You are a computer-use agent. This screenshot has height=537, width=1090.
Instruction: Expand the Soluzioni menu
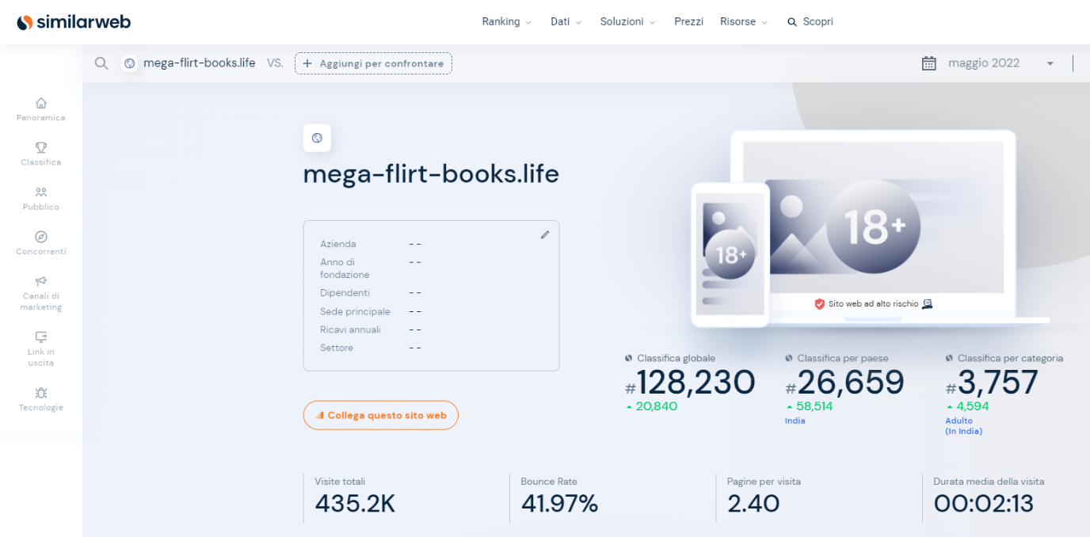(x=627, y=22)
